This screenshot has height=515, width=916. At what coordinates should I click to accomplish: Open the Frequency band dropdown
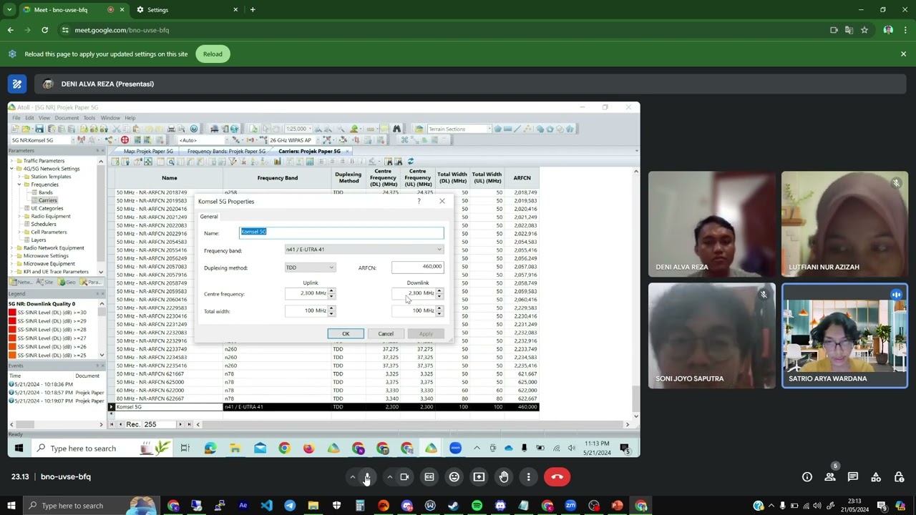point(364,250)
